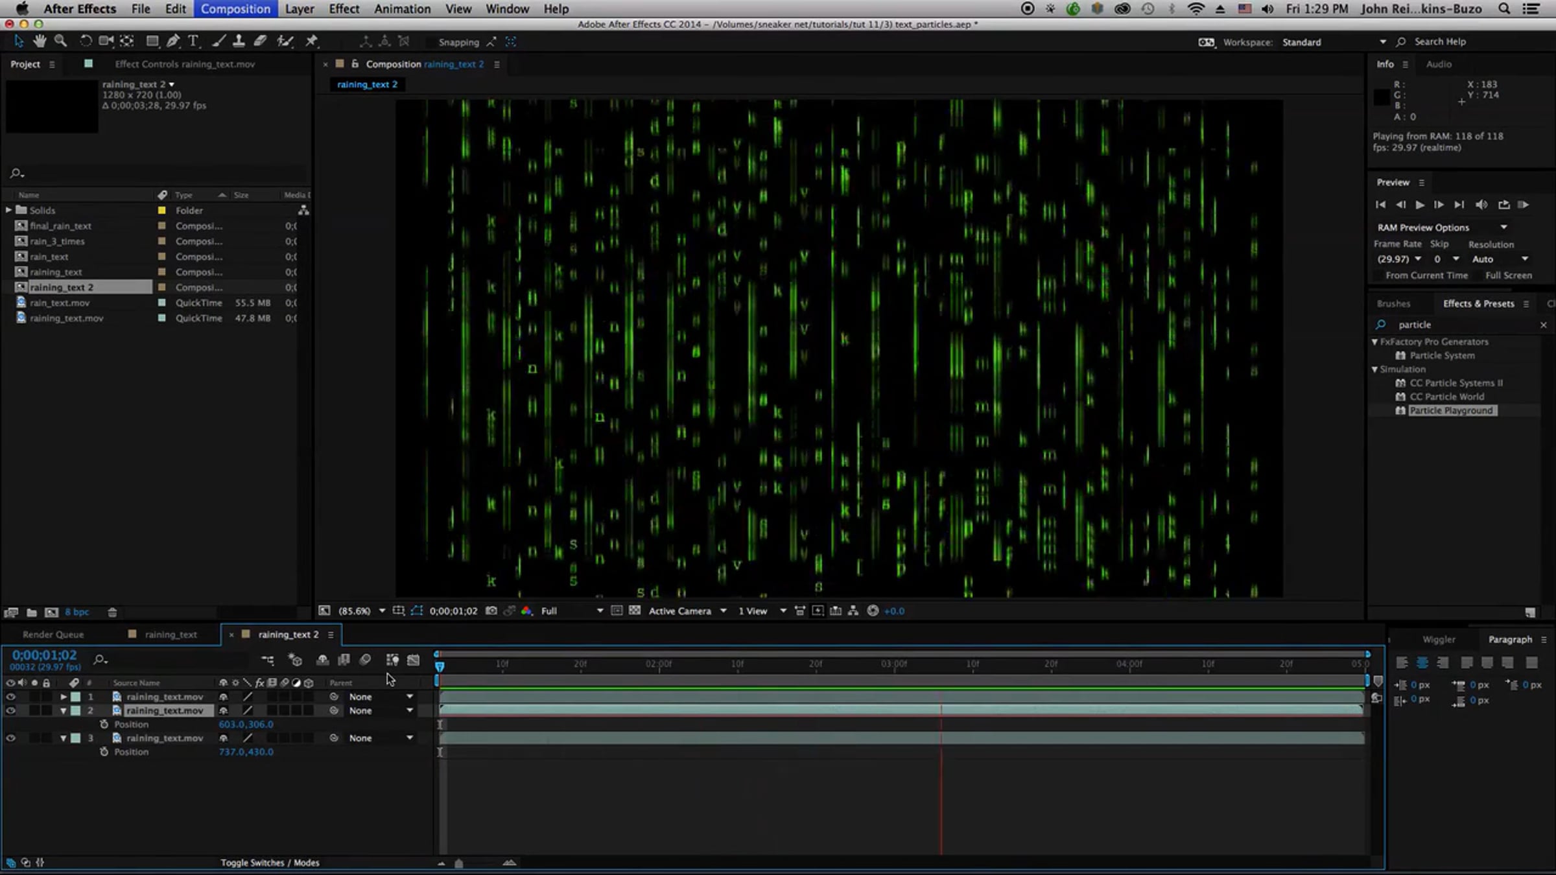Click the trash icon in Project panel
1556x875 pixels.
(x=112, y=612)
